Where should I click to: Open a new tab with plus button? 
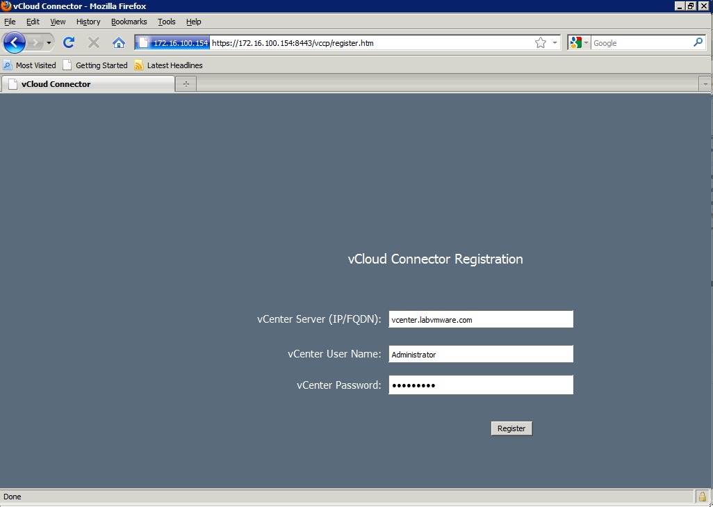[x=186, y=83]
